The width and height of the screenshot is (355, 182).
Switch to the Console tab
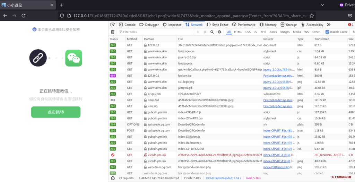[x=127, y=25]
